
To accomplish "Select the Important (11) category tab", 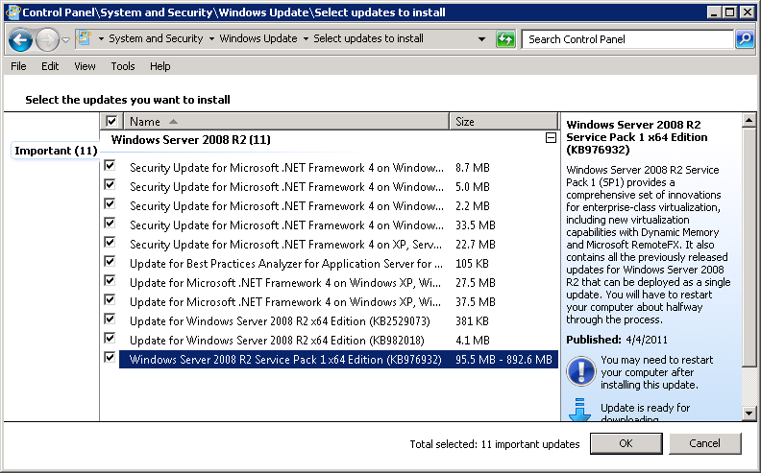I will (x=56, y=151).
